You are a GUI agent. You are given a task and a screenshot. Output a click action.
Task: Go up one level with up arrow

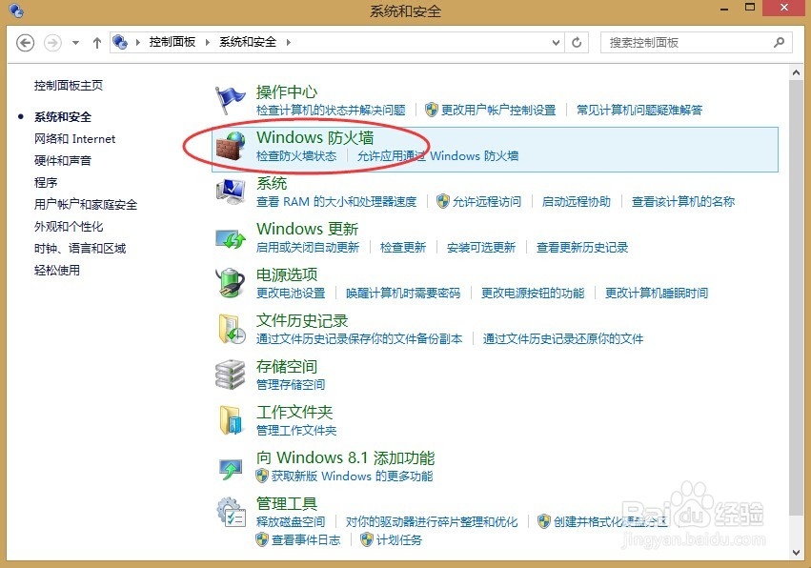(x=96, y=43)
